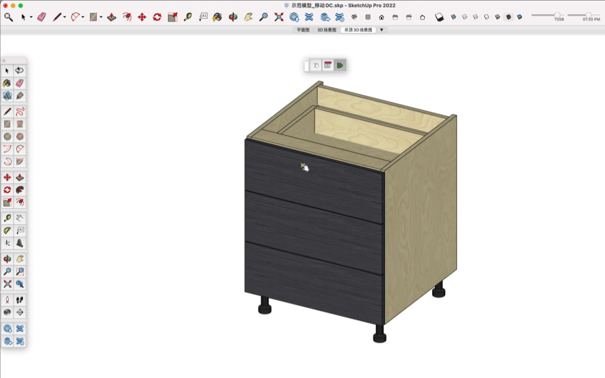Click Zoom Extents in top toolbar
605x378 pixels.
click(279, 17)
